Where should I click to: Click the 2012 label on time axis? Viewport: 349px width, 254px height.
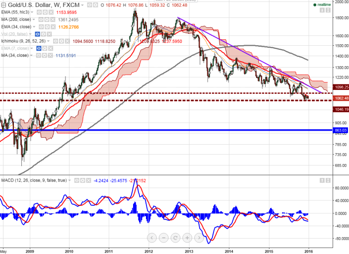tap(148, 252)
